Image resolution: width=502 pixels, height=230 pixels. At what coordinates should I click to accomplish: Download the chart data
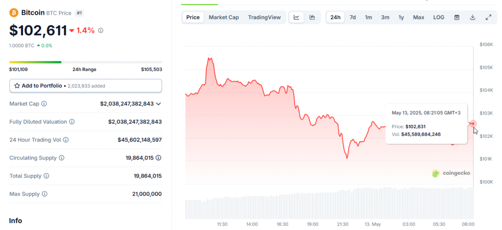(473, 17)
